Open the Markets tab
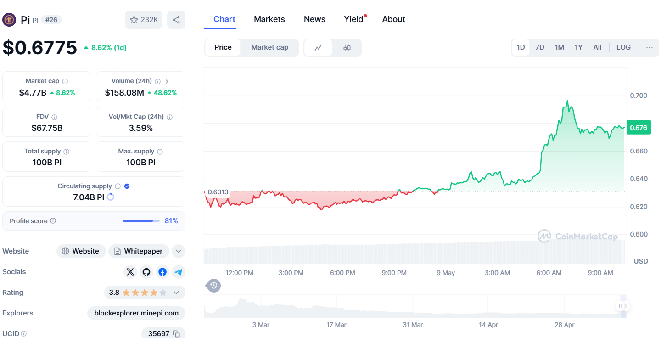Viewport: 661px width, 338px height. pyautogui.click(x=269, y=19)
